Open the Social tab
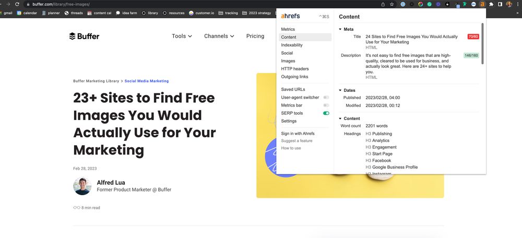The image size is (522, 238). pos(287,53)
